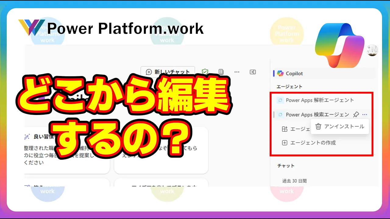
Task: Create an agent via エージェントの作成
Action: [309, 143]
